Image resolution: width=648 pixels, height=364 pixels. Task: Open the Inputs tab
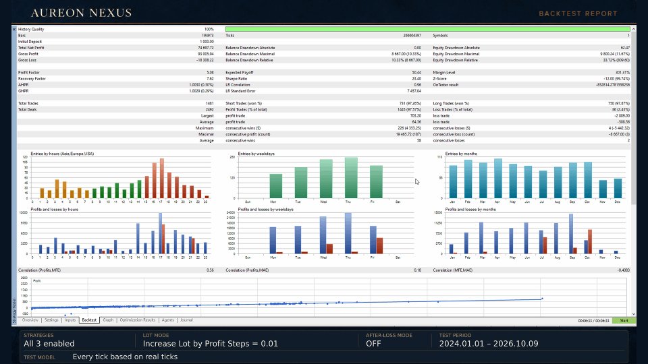pyautogui.click(x=70, y=320)
